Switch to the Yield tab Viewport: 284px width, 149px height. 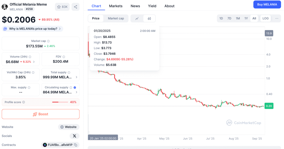click(152, 6)
